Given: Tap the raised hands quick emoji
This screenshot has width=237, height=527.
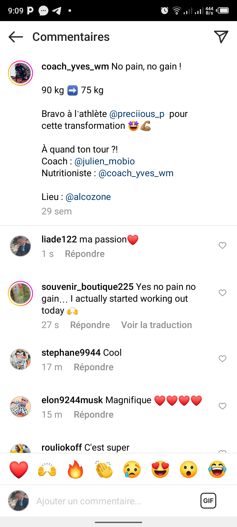Looking at the screenshot, I should pyautogui.click(x=47, y=469).
